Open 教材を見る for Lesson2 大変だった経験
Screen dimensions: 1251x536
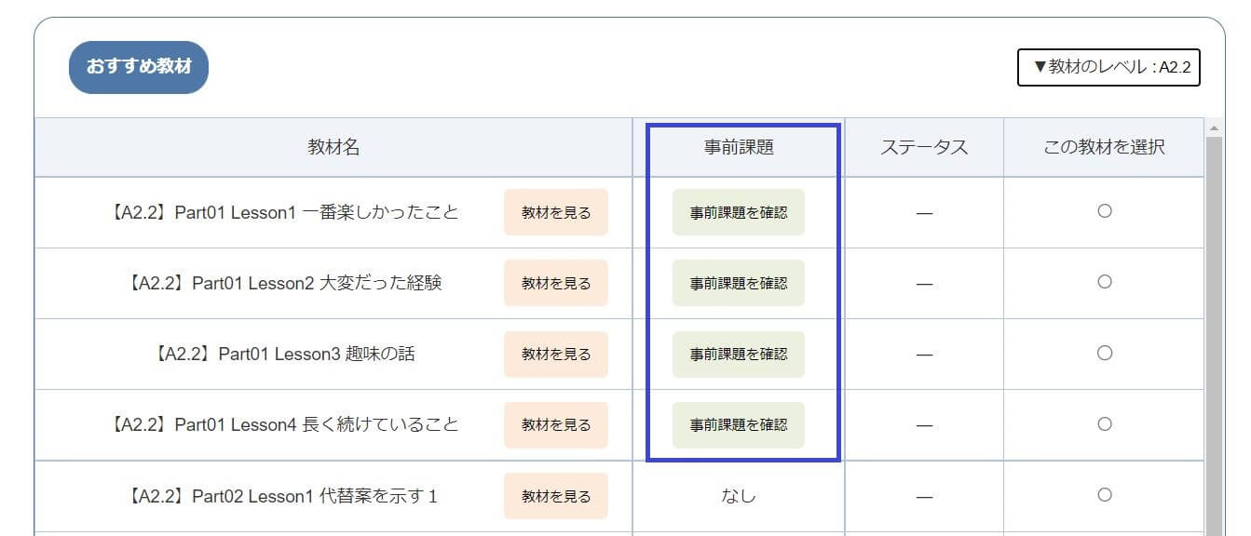pyautogui.click(x=556, y=283)
